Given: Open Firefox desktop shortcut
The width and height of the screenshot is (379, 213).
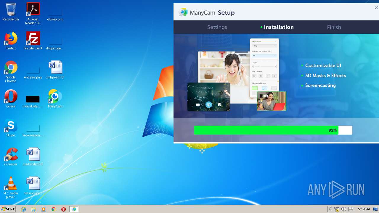Looking at the screenshot, I should point(11,41).
